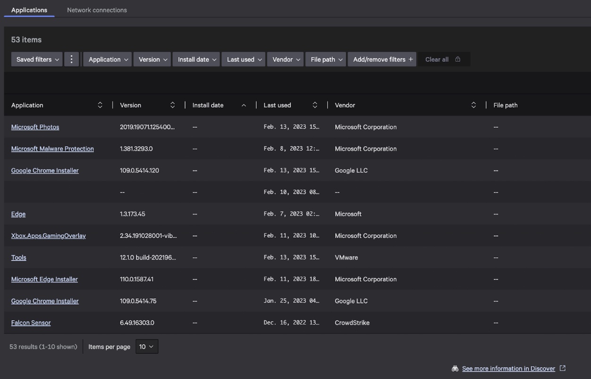Click the Feb. 7, 2023 last used cell

pyautogui.click(x=291, y=214)
